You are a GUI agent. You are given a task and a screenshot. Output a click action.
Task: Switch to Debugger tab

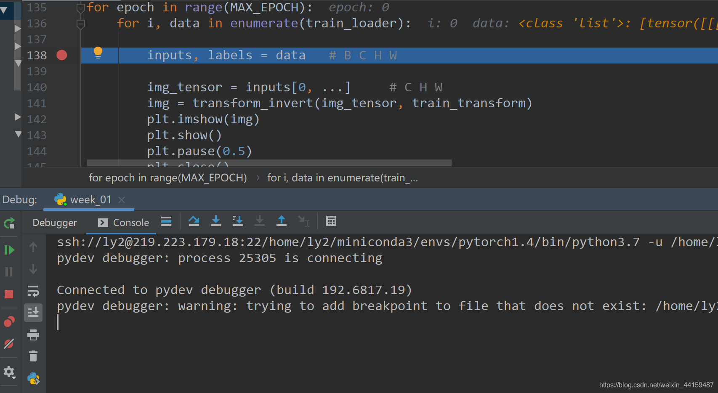tap(55, 223)
